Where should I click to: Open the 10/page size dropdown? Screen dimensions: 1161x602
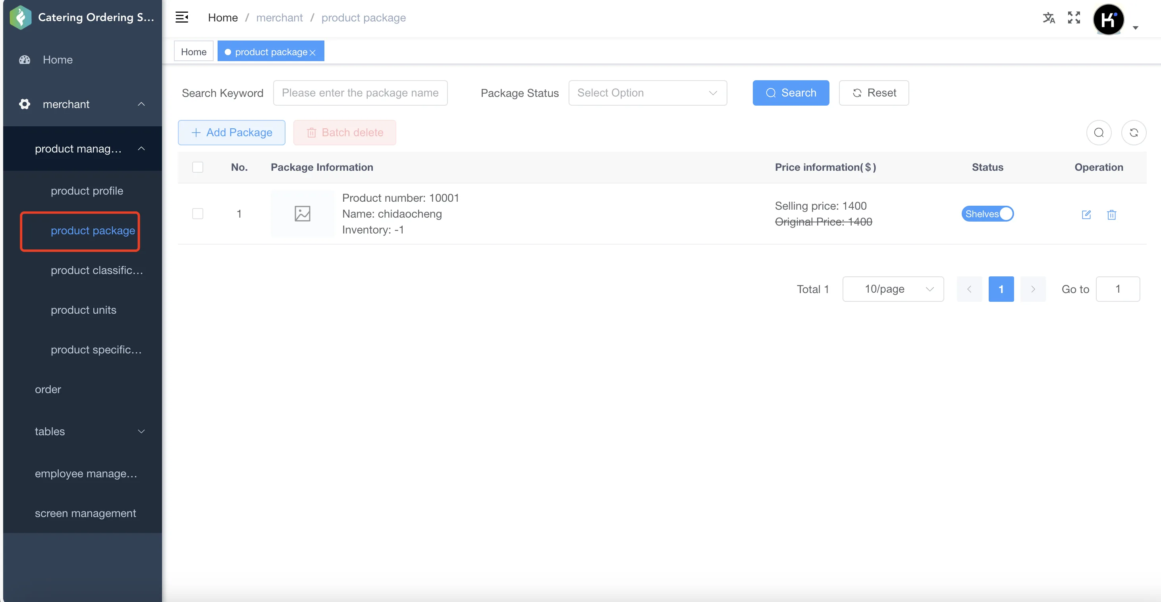[x=893, y=289]
